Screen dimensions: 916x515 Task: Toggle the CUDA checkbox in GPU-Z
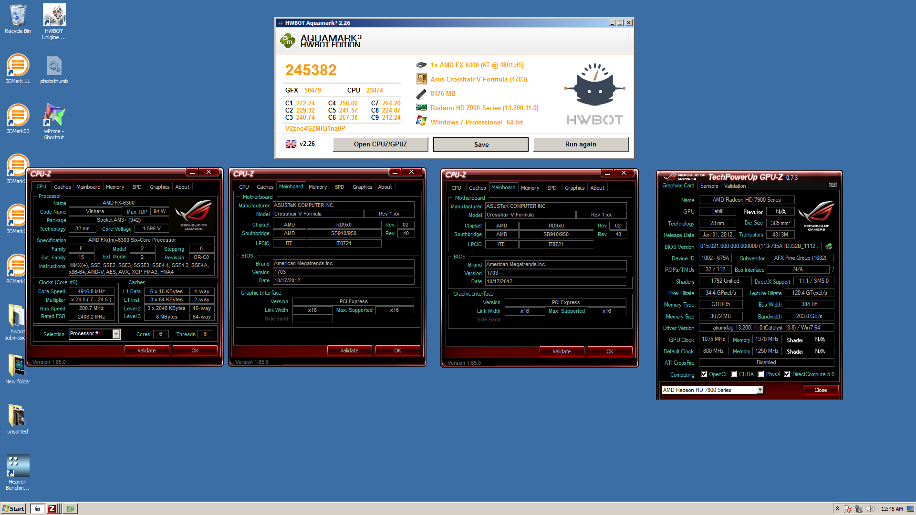click(x=734, y=374)
